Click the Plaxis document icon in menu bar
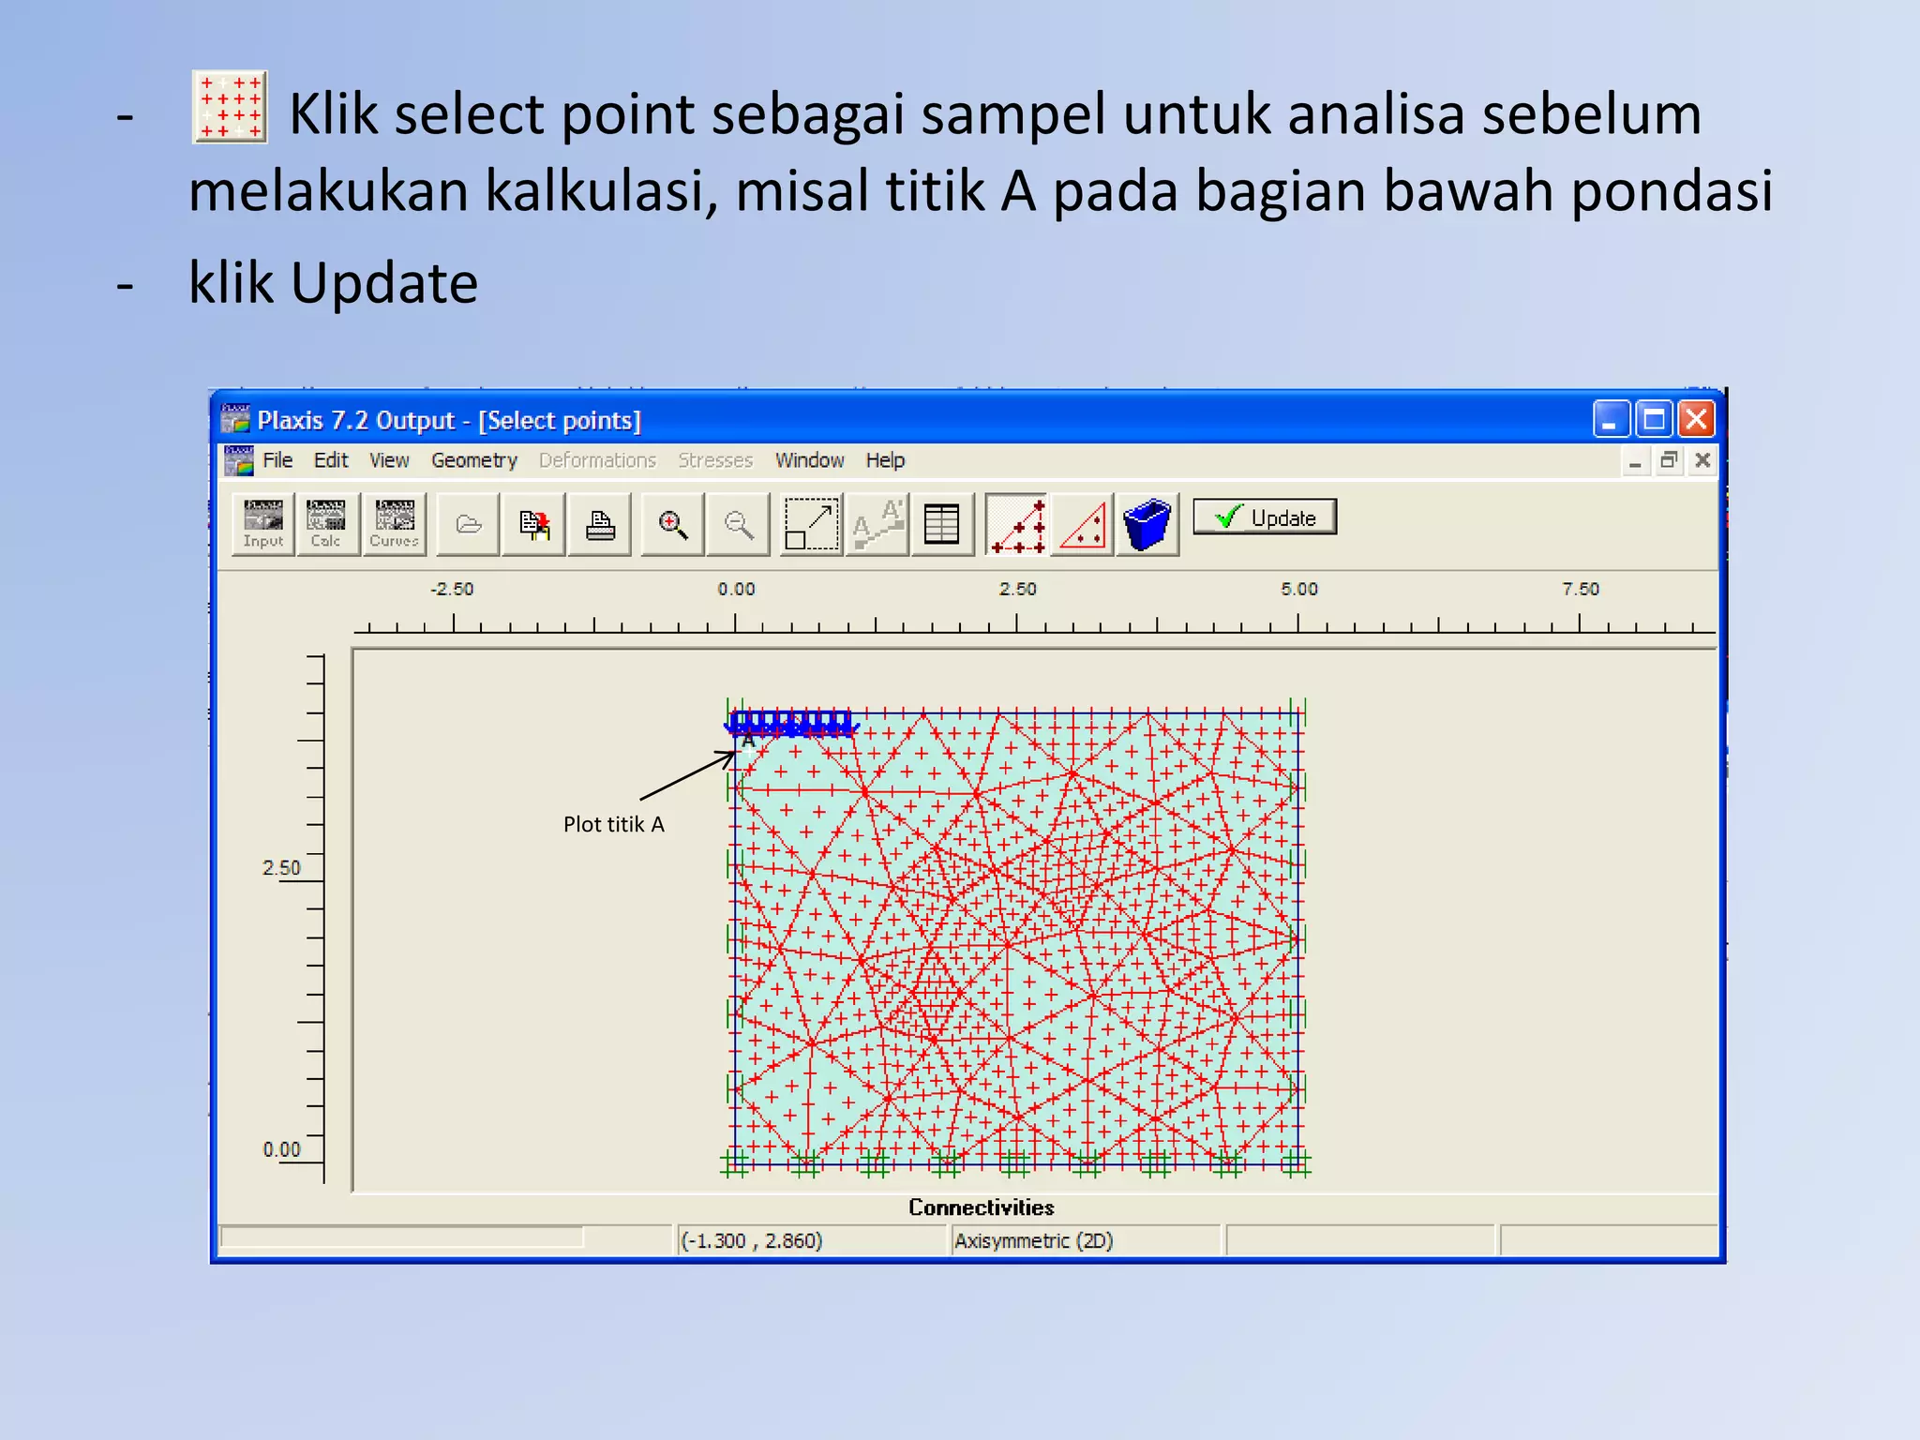Viewport: 1920px width, 1440px height. 239,460
